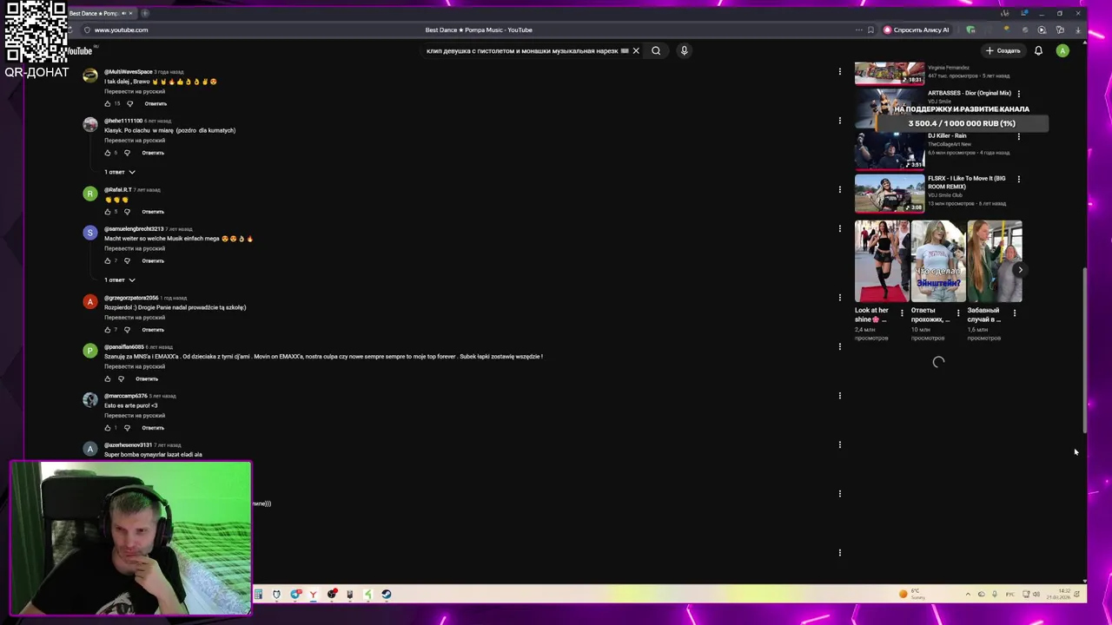Open action menu for @MultiWavesSpace comment row

tap(840, 71)
